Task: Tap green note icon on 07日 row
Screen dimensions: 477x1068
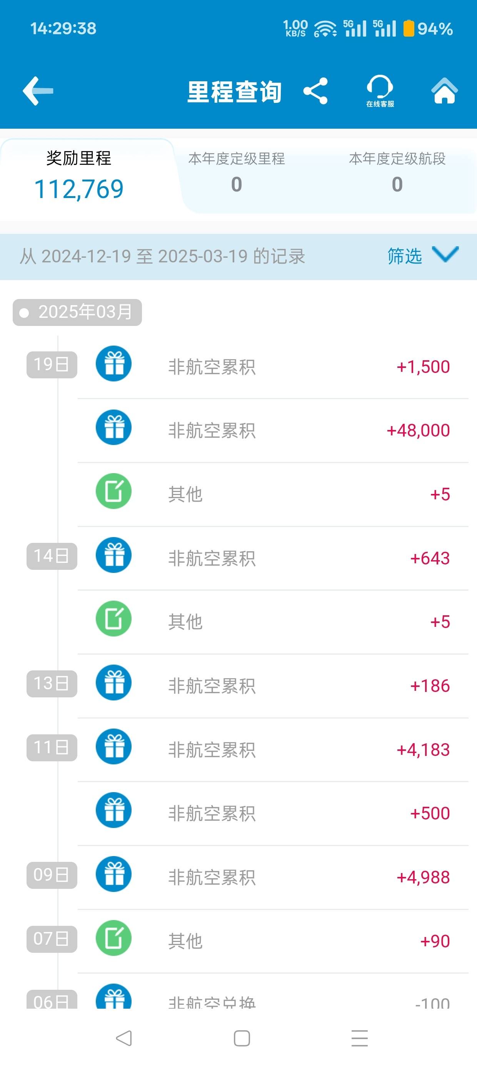Action: (113, 938)
